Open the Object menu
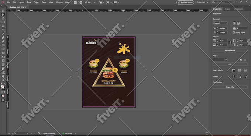The width and height of the screenshot is (251, 136). (36, 3)
